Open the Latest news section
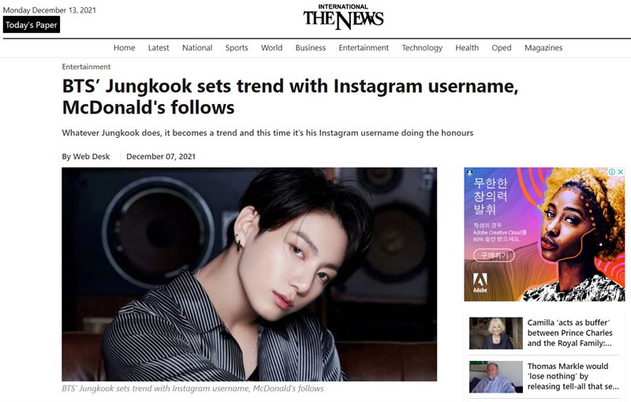Screen dimensions: 631x402 (x=159, y=48)
